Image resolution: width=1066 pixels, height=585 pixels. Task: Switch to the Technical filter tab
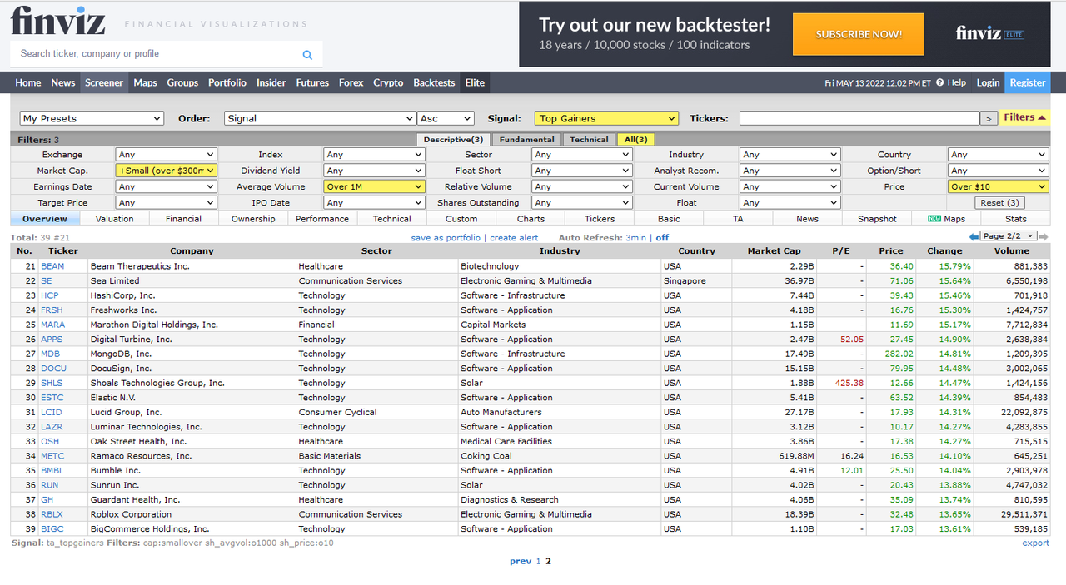point(589,140)
